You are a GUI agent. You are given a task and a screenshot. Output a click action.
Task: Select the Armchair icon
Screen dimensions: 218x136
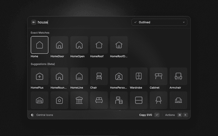(x=178, y=76)
